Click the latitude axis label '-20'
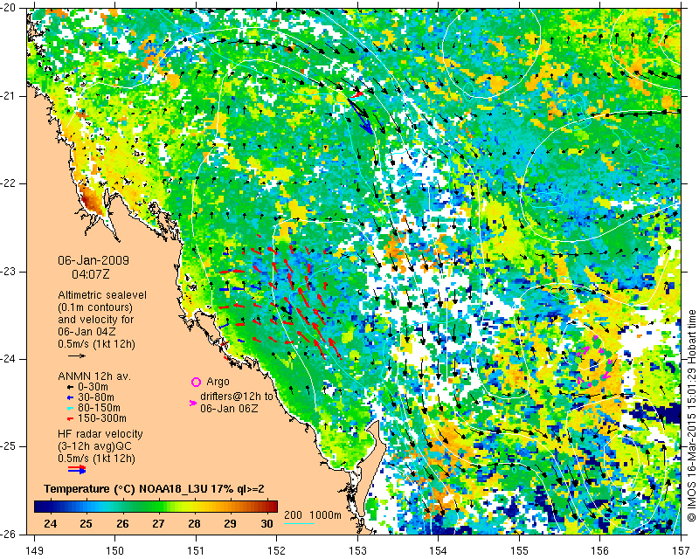 pyautogui.click(x=10, y=8)
